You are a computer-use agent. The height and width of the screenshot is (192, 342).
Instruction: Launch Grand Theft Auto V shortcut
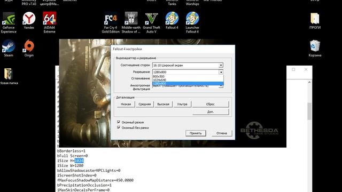click(151, 22)
